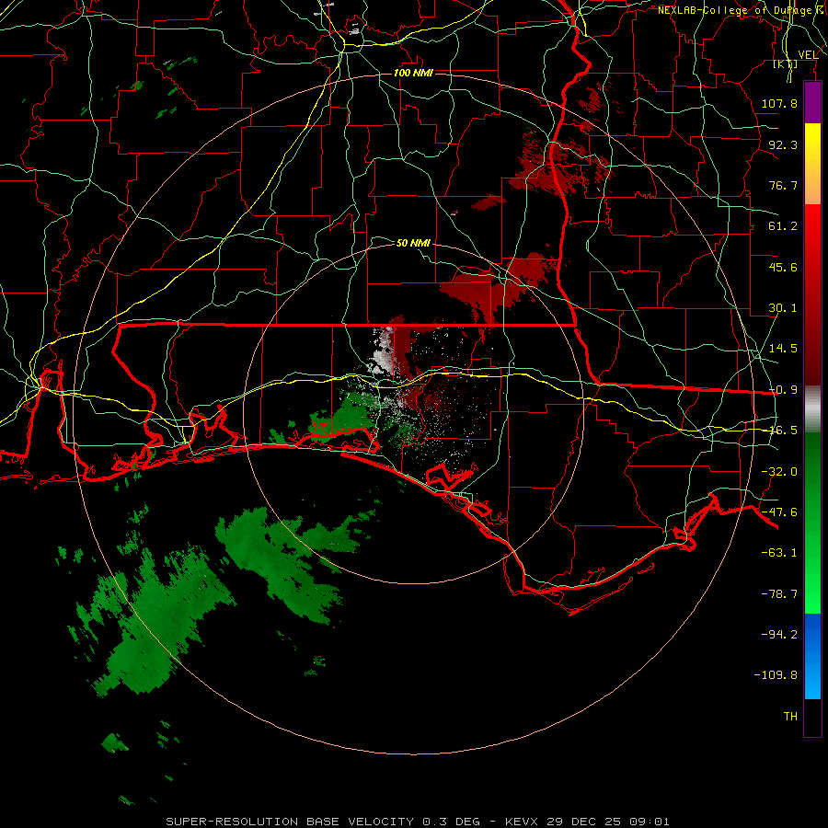Select the -94.2 scale value
828x828 pixels.
pos(779,634)
